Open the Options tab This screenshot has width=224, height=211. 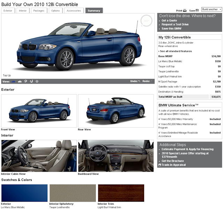click(x=55, y=10)
